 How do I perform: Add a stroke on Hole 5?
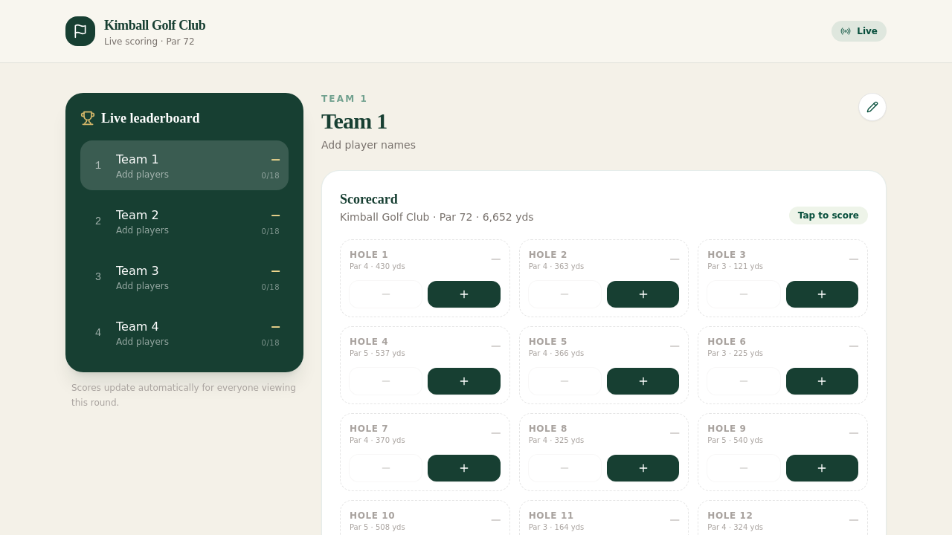(643, 381)
